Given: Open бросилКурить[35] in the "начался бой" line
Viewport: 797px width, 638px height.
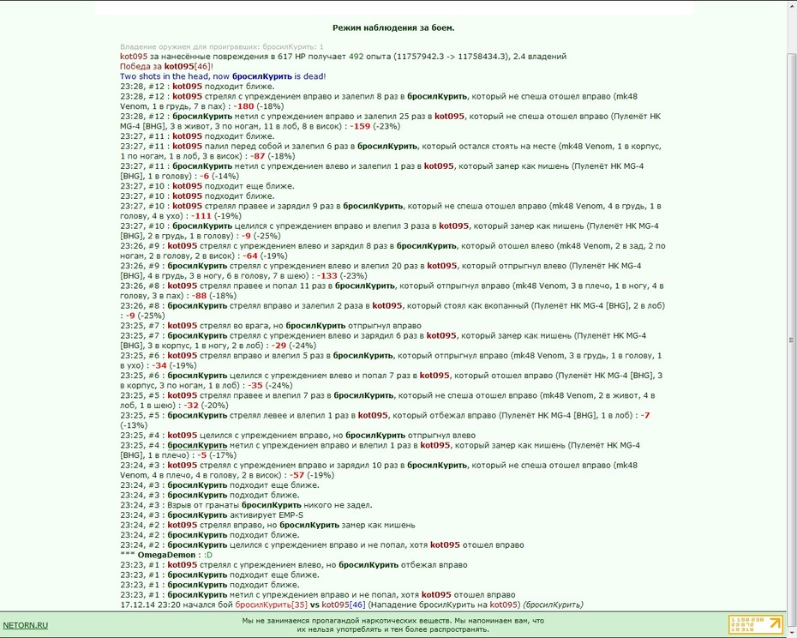Looking at the screenshot, I should tap(272, 605).
